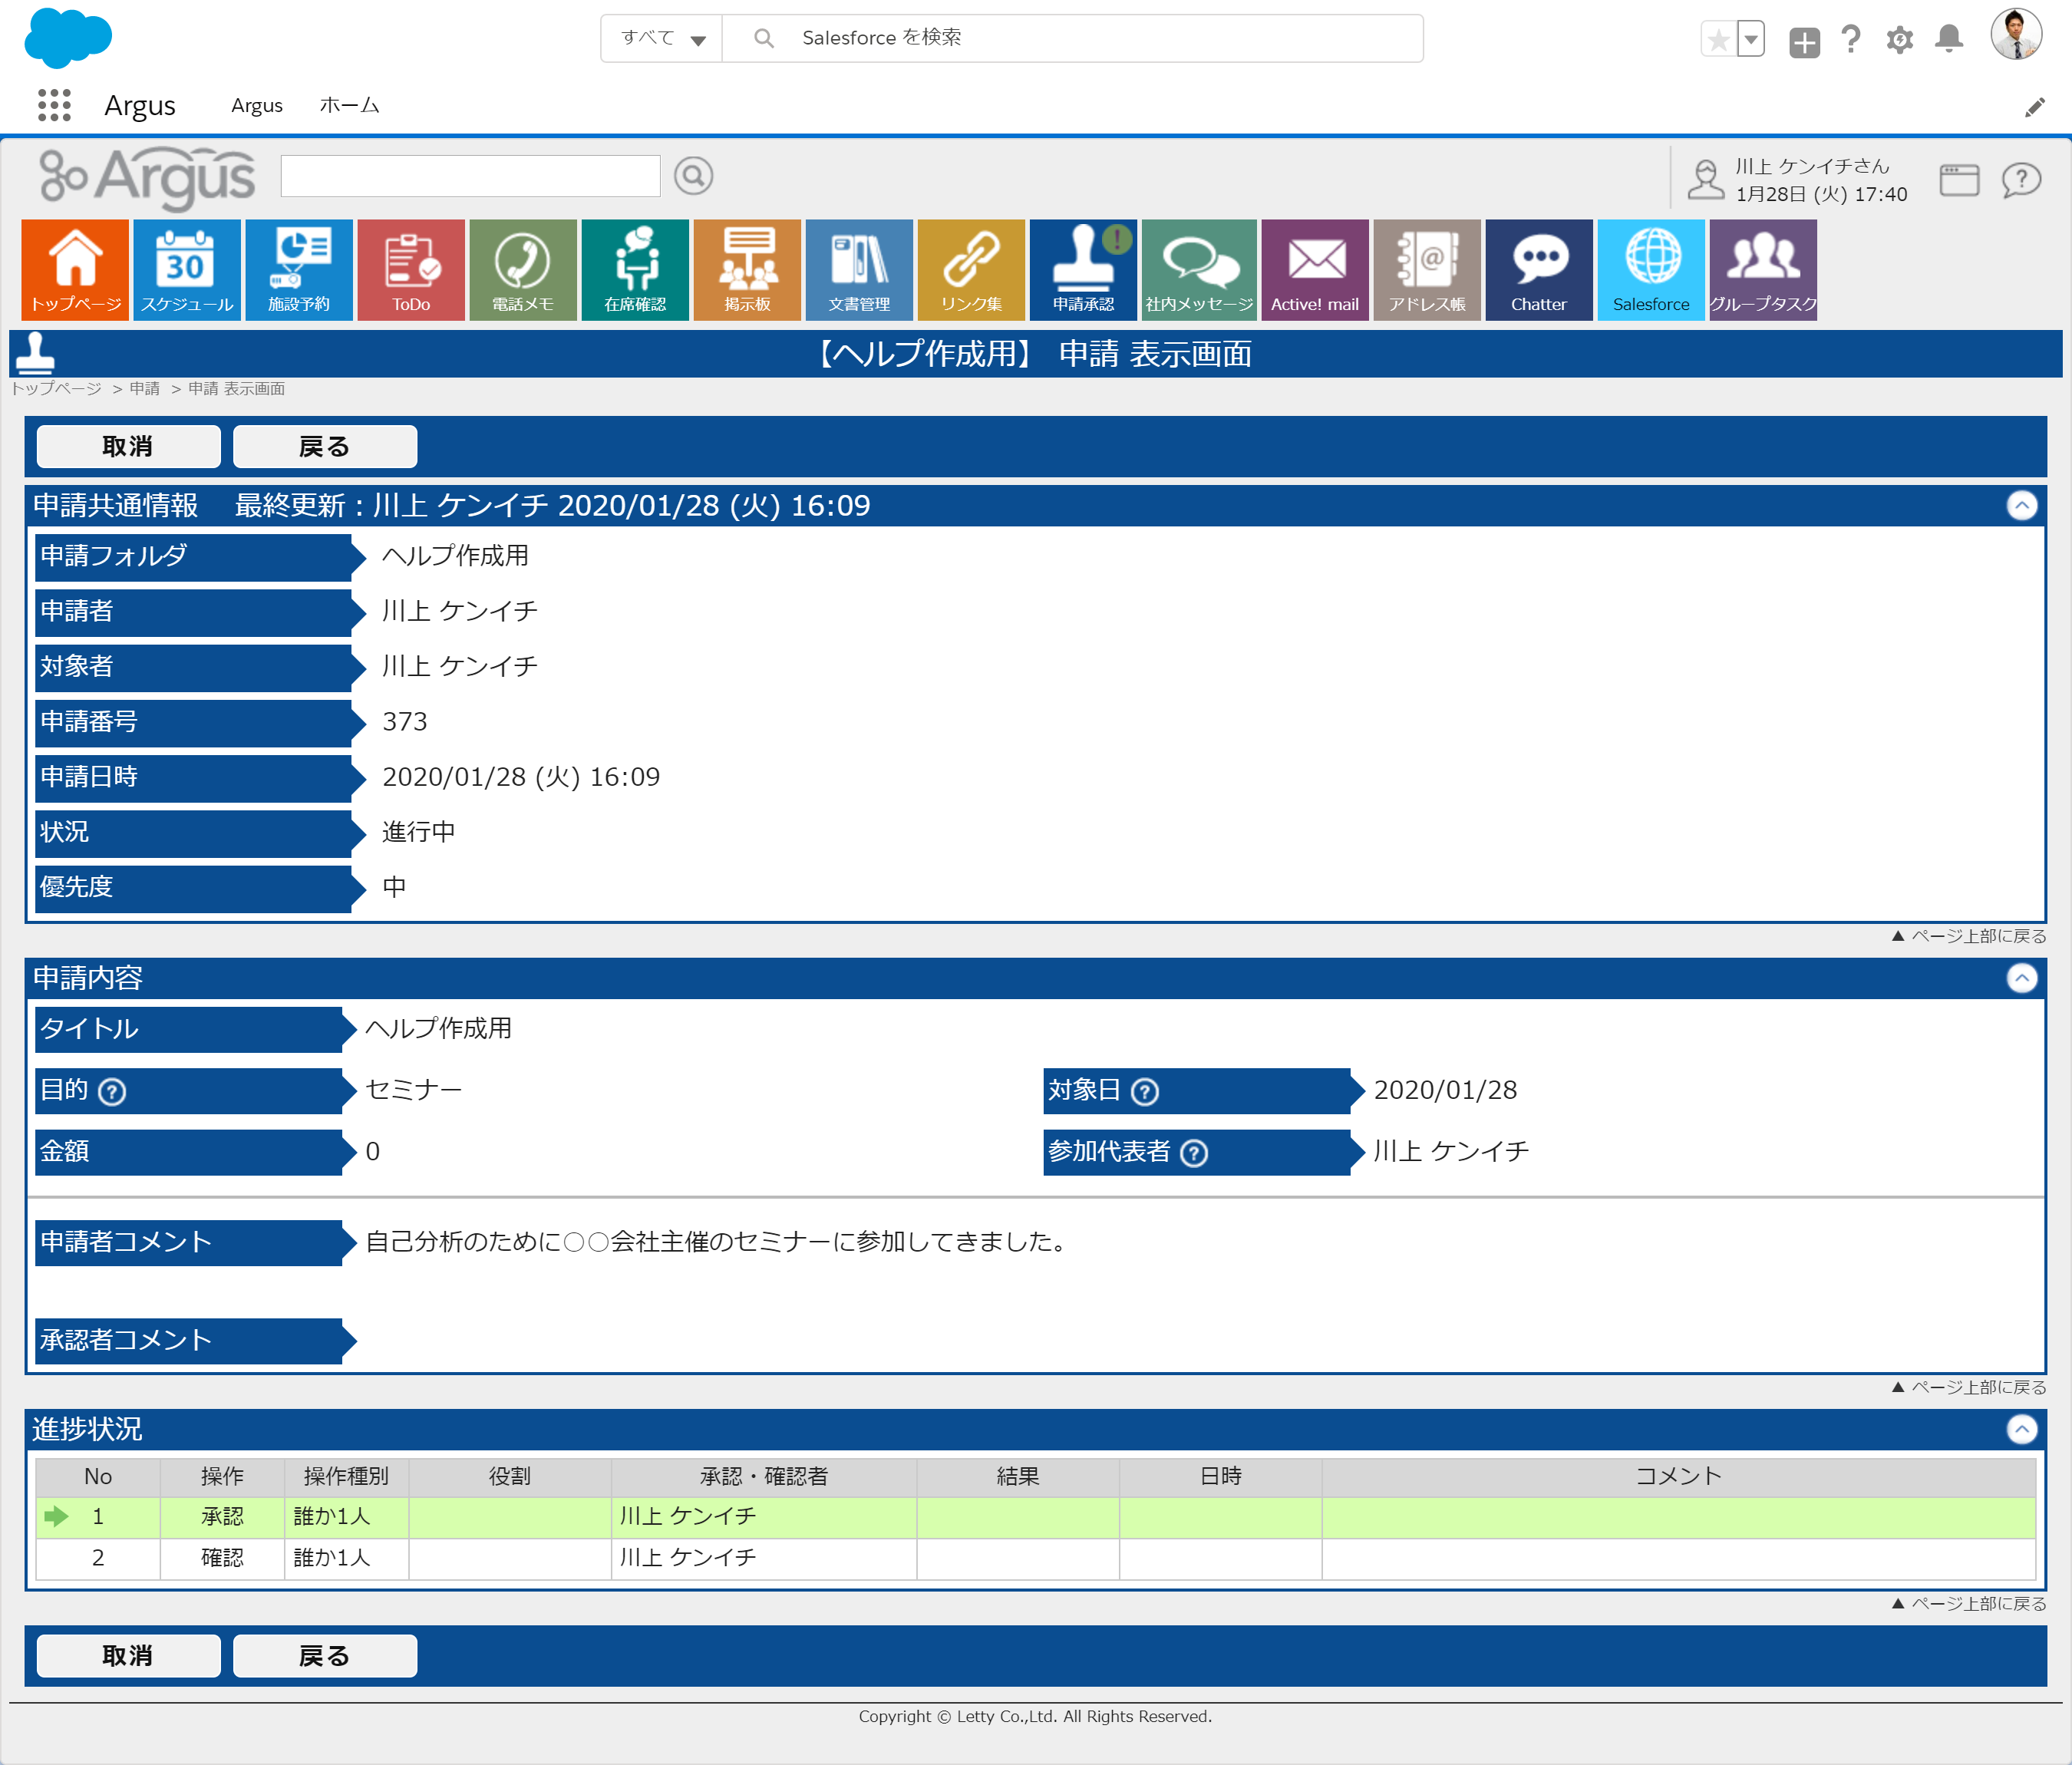Focus the Salesforce を検索 search field
This screenshot has height=1765, width=2072.
pos(1072,38)
